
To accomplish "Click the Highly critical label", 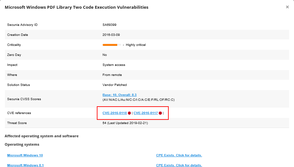I will (x=136, y=45).
